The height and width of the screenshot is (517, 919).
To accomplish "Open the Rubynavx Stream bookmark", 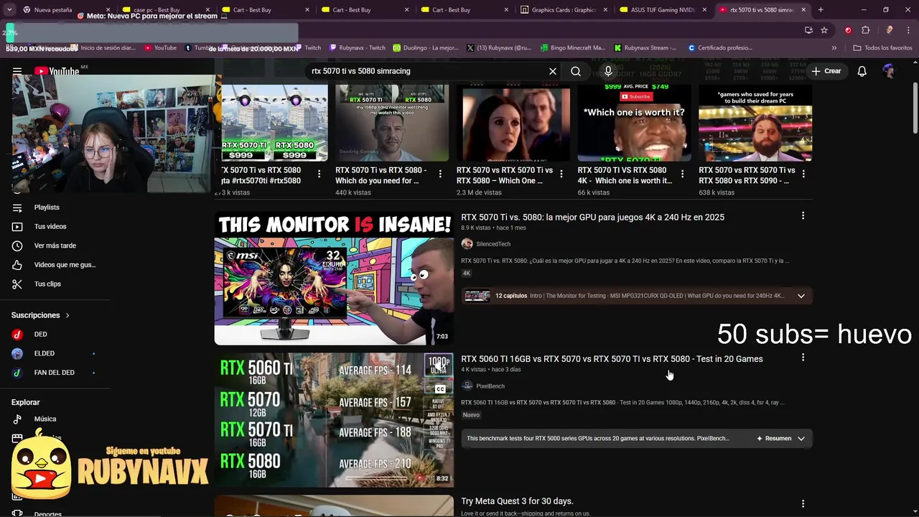I will pos(645,48).
